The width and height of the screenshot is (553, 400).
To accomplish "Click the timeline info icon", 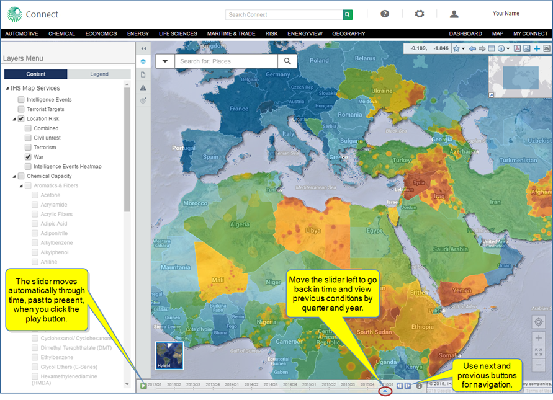I will 419,386.
